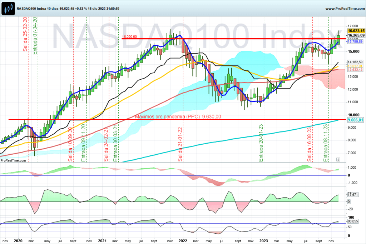Click the 12.000 price scale label
Image resolution: width=366 pixels, height=244 pixels.
(x=353, y=89)
